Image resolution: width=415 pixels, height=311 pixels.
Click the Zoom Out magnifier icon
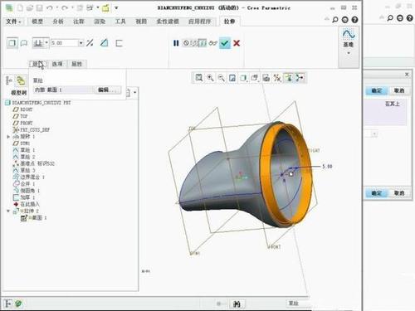coord(221,78)
